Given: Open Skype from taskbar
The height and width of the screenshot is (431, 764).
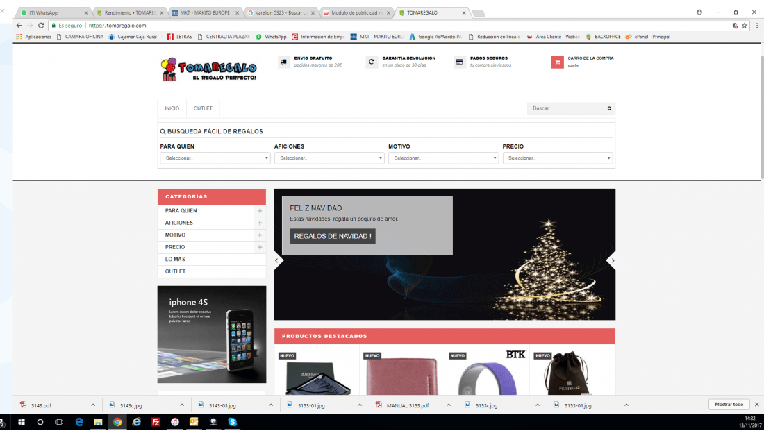Looking at the screenshot, I should pyautogui.click(x=233, y=422).
